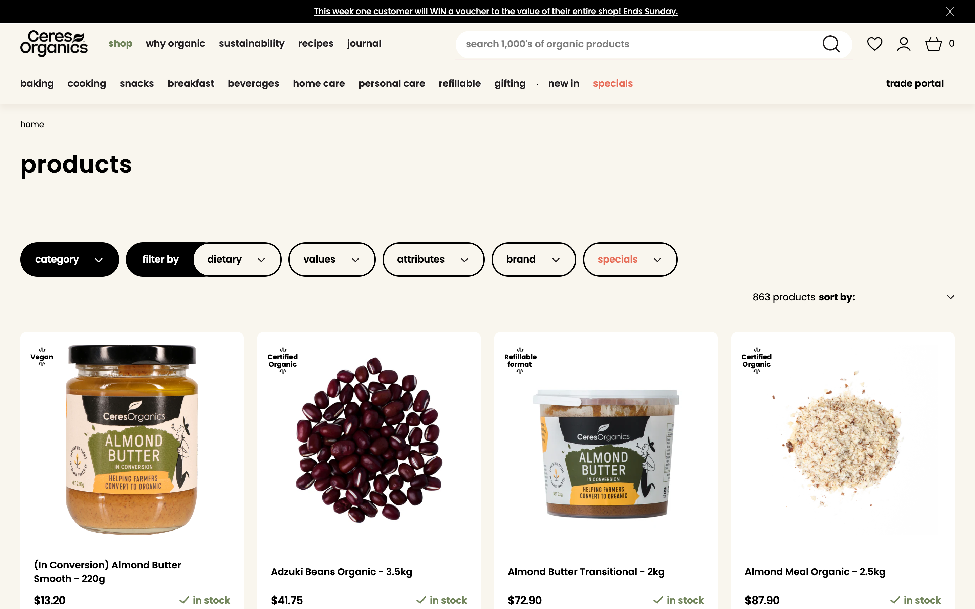Select the recipes menu item

pos(316,44)
